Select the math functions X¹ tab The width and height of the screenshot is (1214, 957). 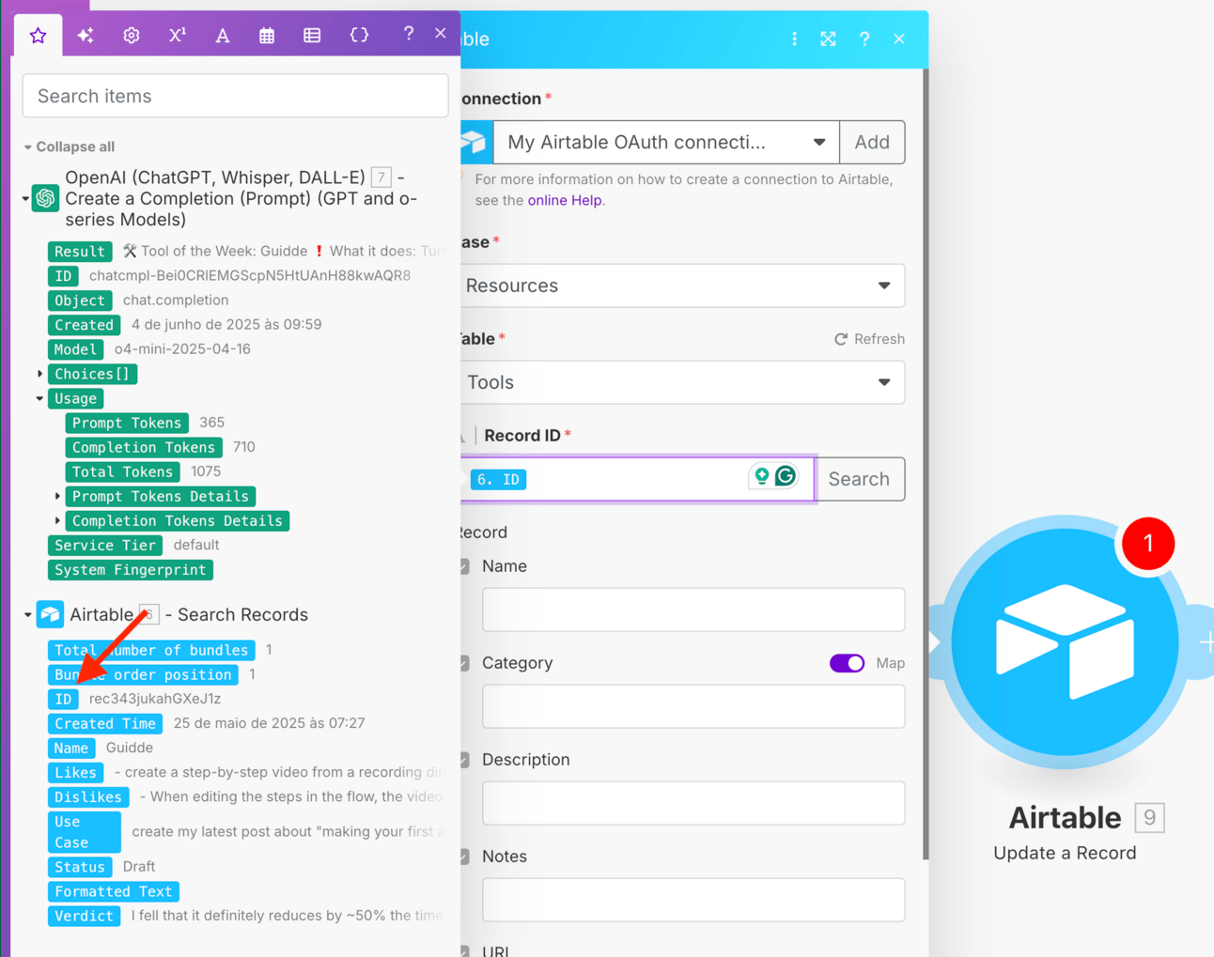click(x=177, y=36)
